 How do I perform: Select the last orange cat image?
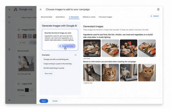(x=147, y=72)
